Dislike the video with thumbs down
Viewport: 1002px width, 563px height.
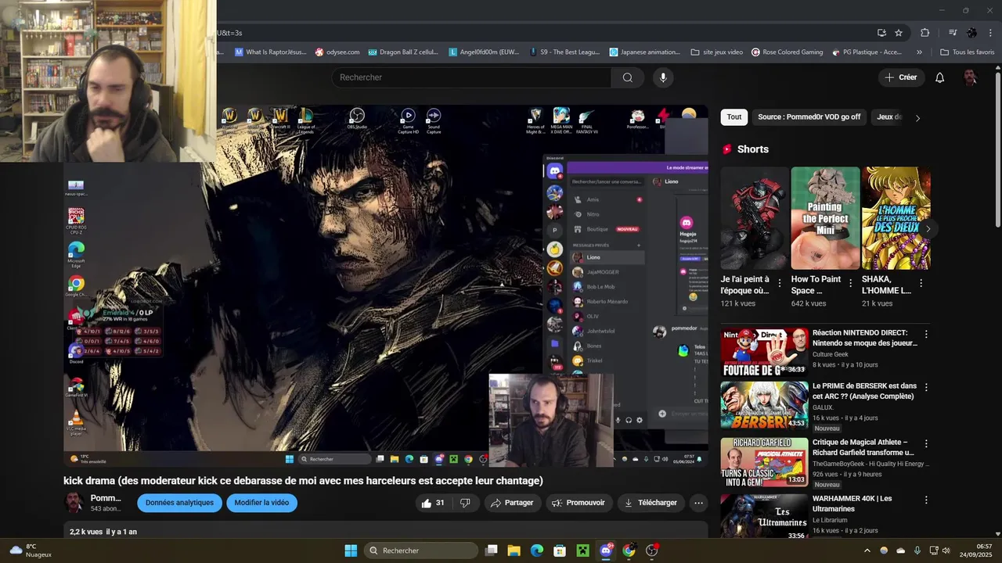[465, 503]
